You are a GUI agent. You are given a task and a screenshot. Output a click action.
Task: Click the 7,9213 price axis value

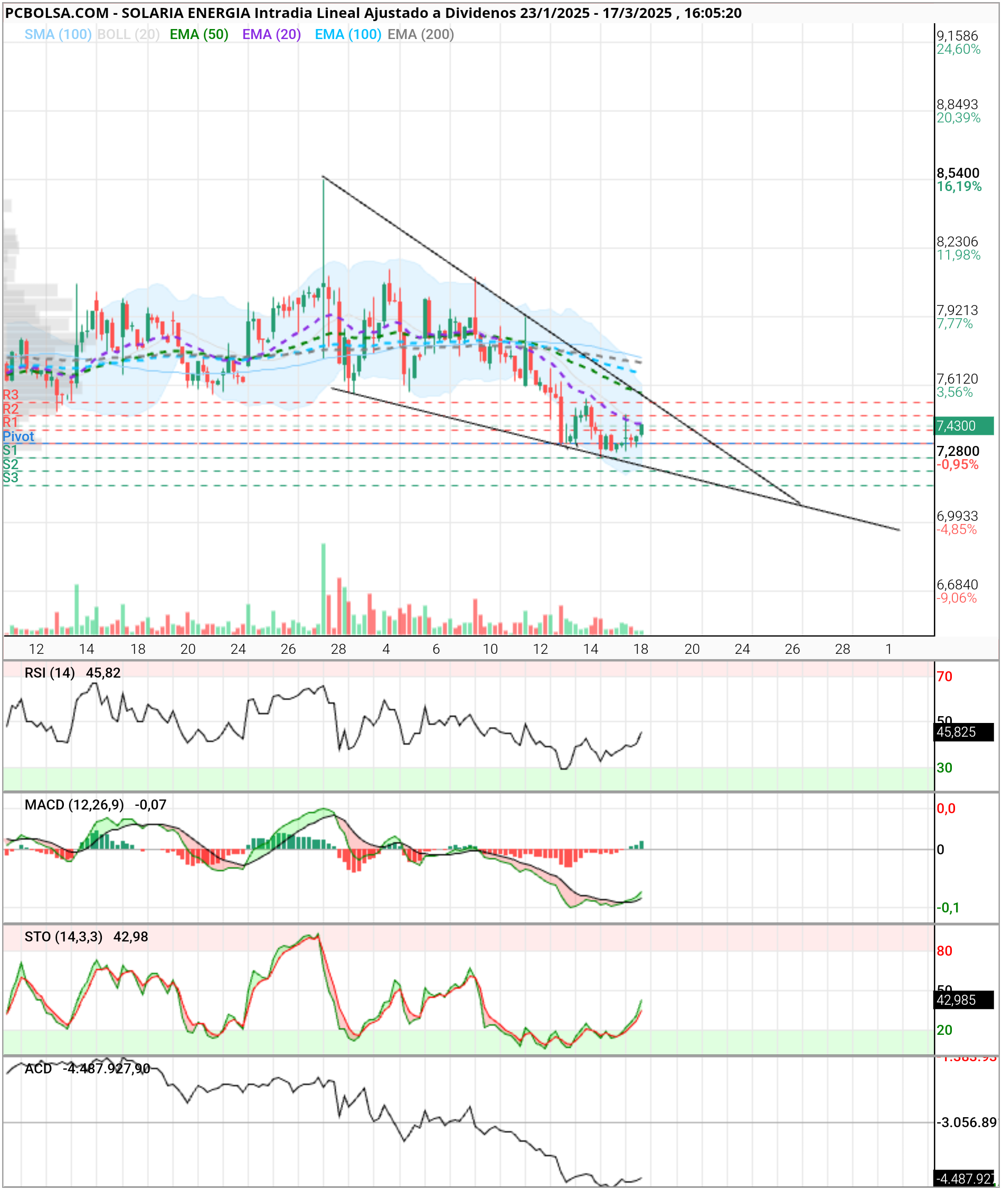point(957,310)
